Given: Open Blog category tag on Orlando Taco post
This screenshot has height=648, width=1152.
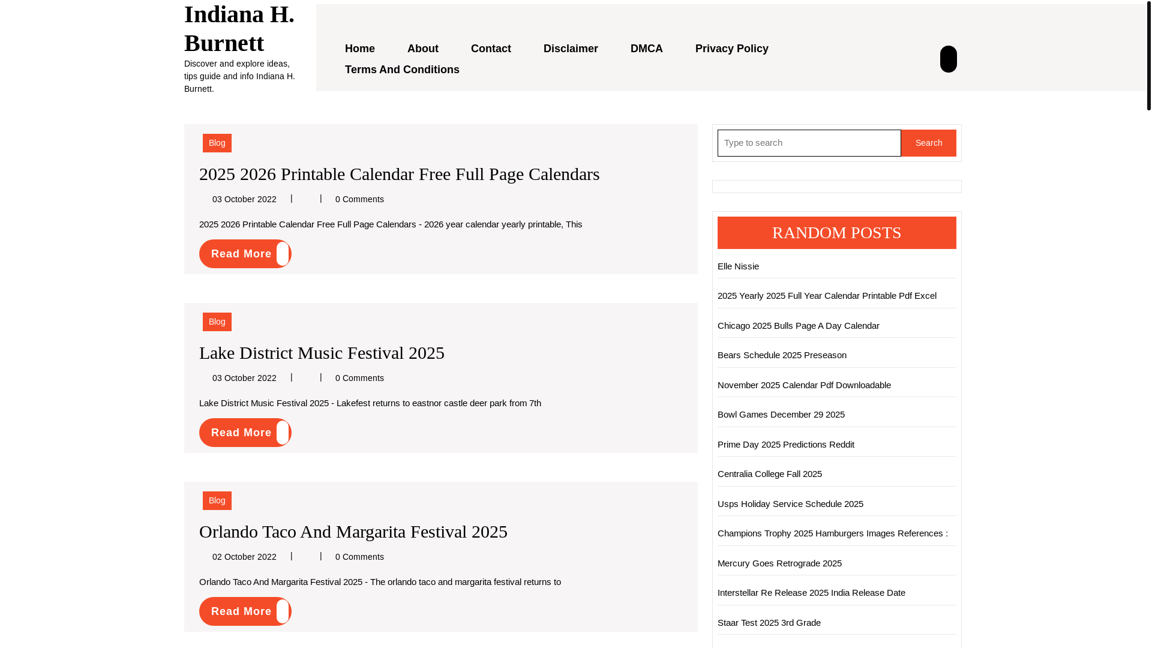Looking at the screenshot, I should click(217, 500).
